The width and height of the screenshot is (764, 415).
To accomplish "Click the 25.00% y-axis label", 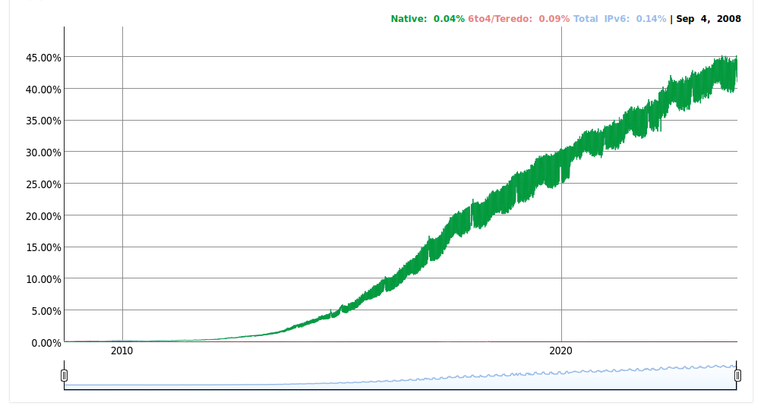I will pos(43,184).
